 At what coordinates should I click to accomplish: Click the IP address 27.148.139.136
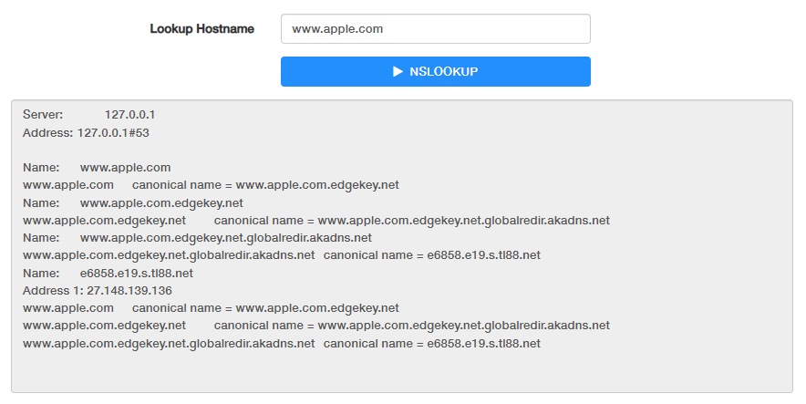pos(129,290)
